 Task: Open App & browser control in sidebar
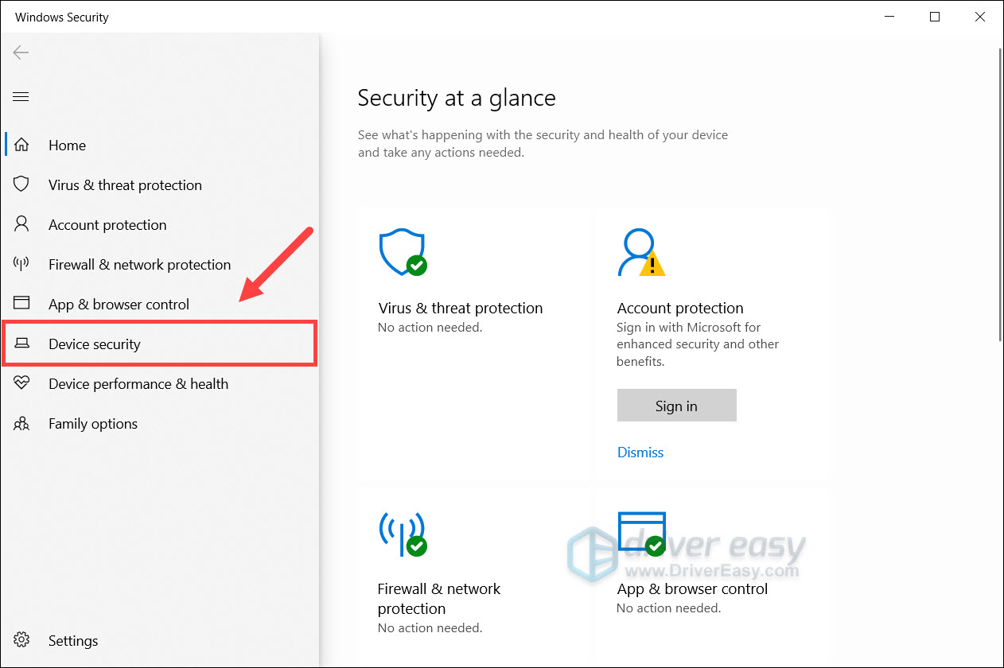click(119, 305)
